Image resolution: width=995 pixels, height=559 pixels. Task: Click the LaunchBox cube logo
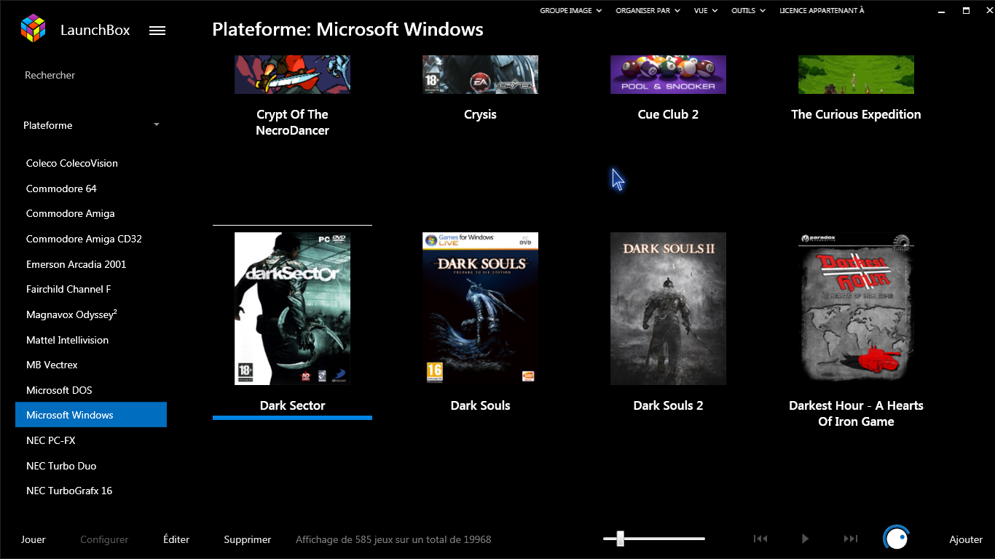tap(33, 29)
